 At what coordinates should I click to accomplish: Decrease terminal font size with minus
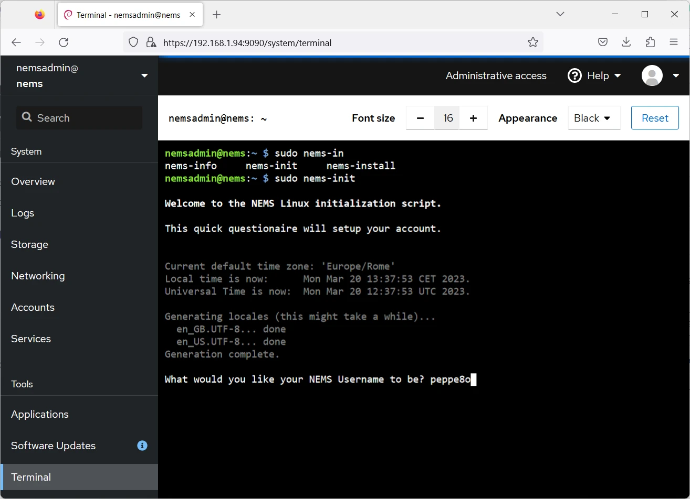point(420,118)
